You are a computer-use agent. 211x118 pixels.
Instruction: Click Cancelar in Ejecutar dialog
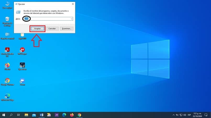point(52,29)
